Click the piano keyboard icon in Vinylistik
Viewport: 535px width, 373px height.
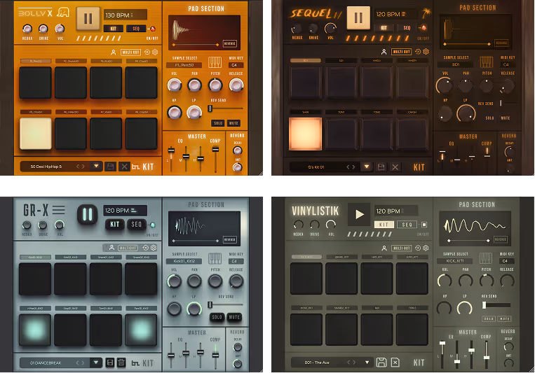(485, 258)
